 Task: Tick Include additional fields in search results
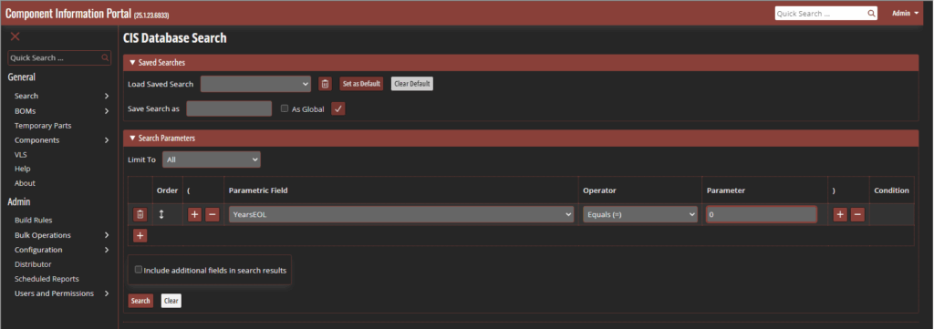point(139,270)
